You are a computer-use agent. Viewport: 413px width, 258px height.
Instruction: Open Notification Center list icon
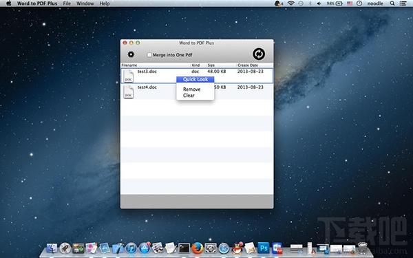pos(403,3)
